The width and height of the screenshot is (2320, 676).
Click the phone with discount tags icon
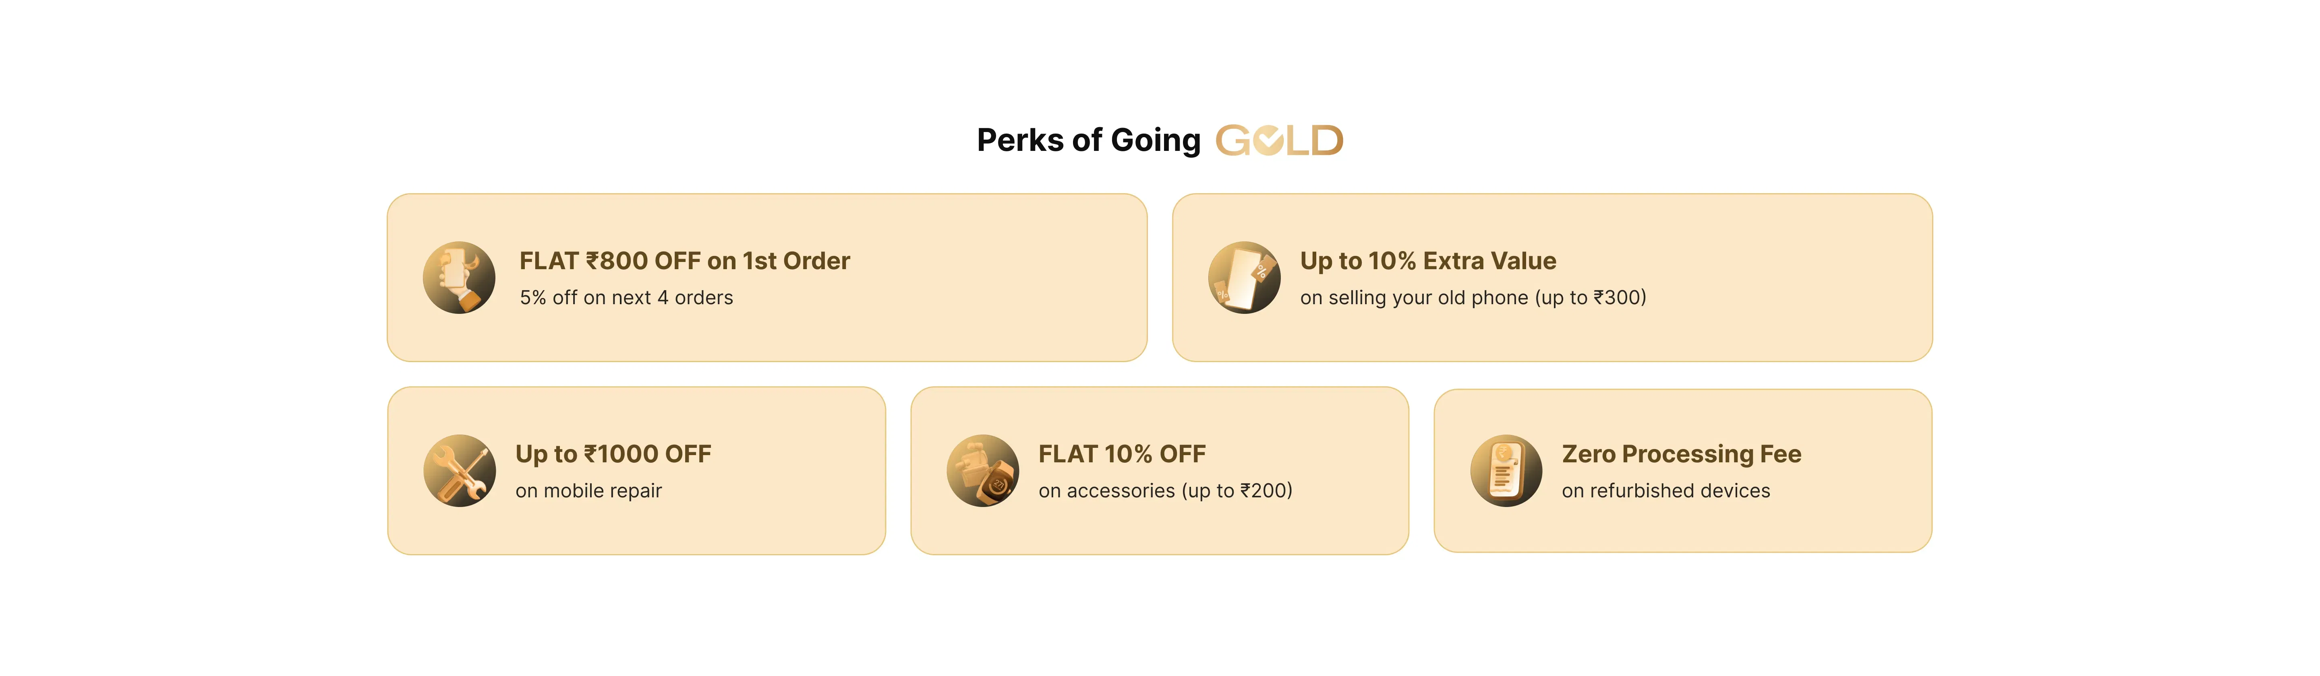coord(1244,277)
